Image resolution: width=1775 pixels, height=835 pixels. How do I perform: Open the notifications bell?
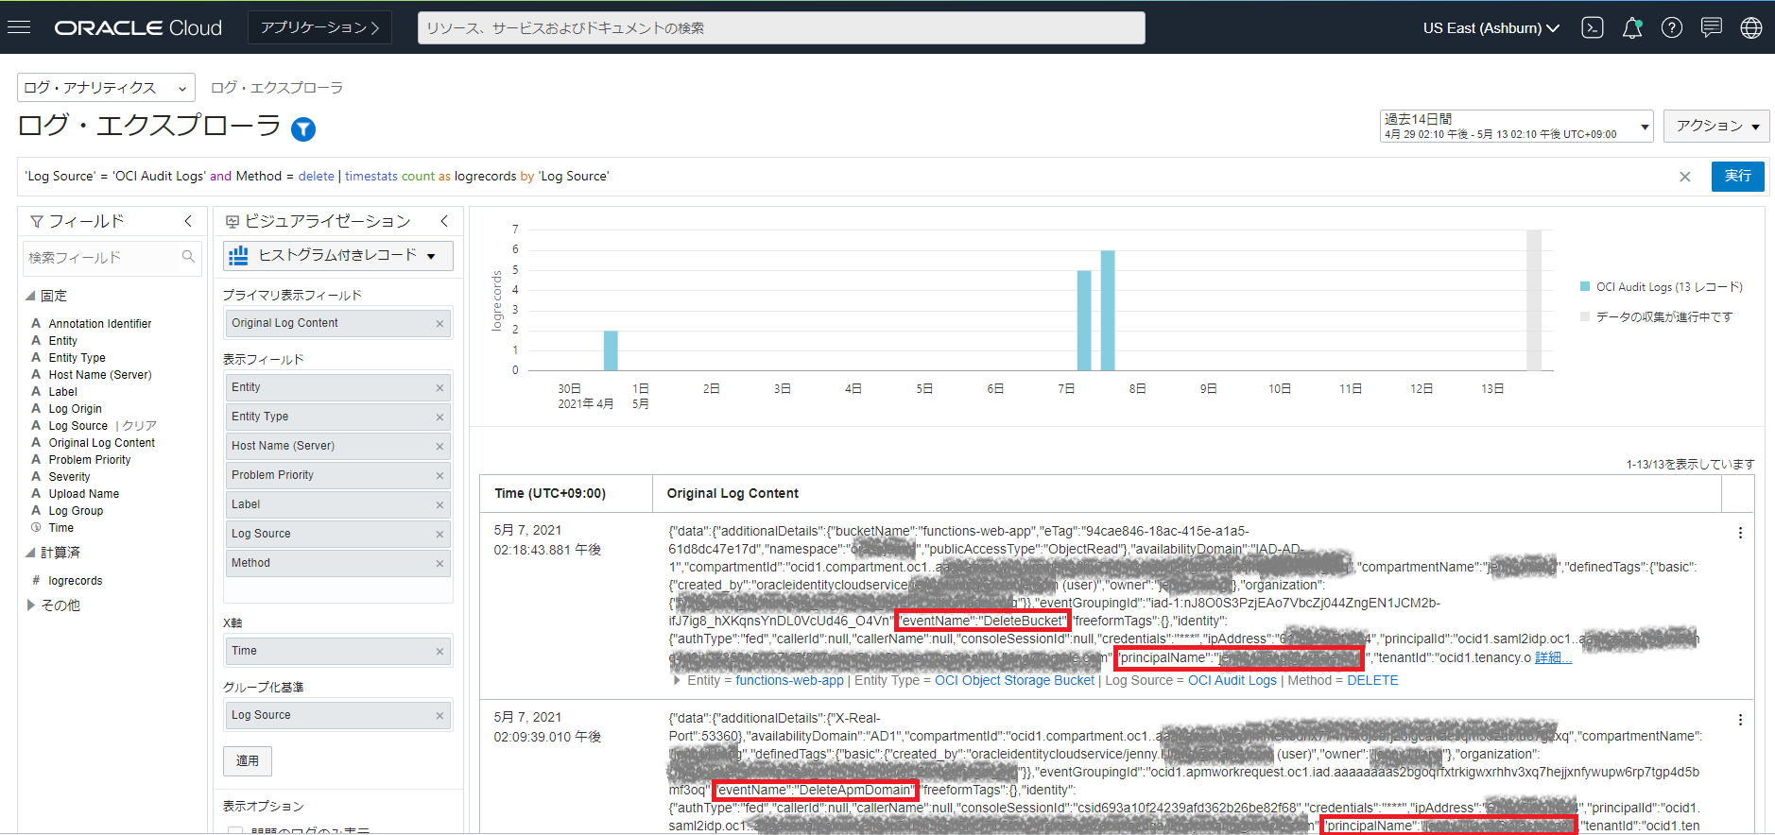click(1632, 27)
